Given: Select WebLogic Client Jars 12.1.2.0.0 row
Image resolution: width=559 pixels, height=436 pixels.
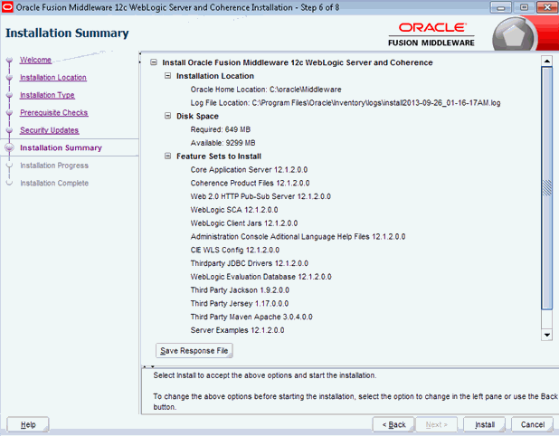Looking at the screenshot, I should 244,223.
